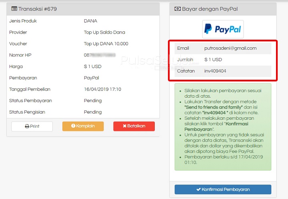Click the Konfirmasi Pembayaran button

coord(223,189)
